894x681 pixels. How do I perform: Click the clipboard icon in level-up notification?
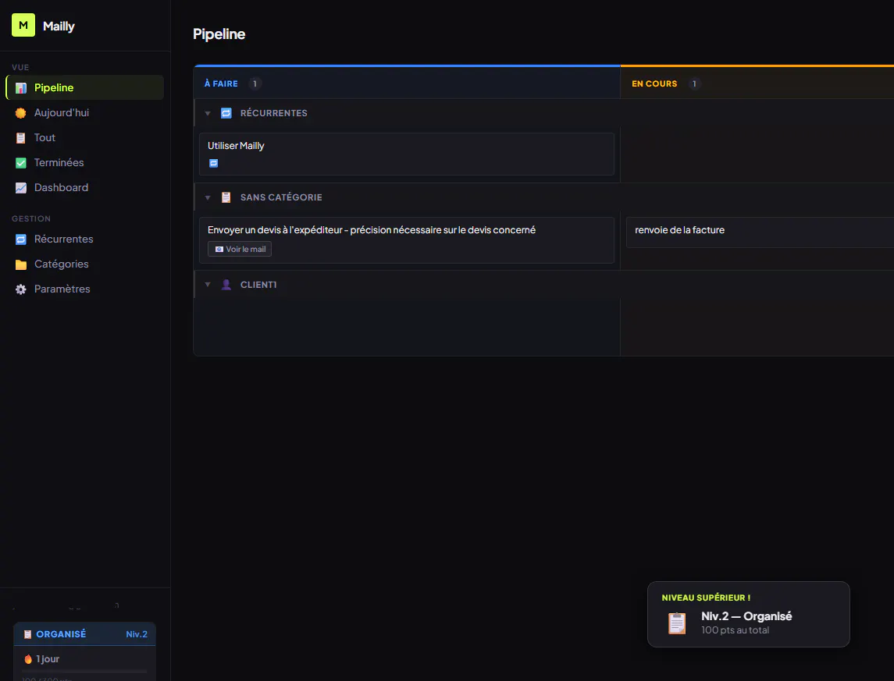[677, 623]
